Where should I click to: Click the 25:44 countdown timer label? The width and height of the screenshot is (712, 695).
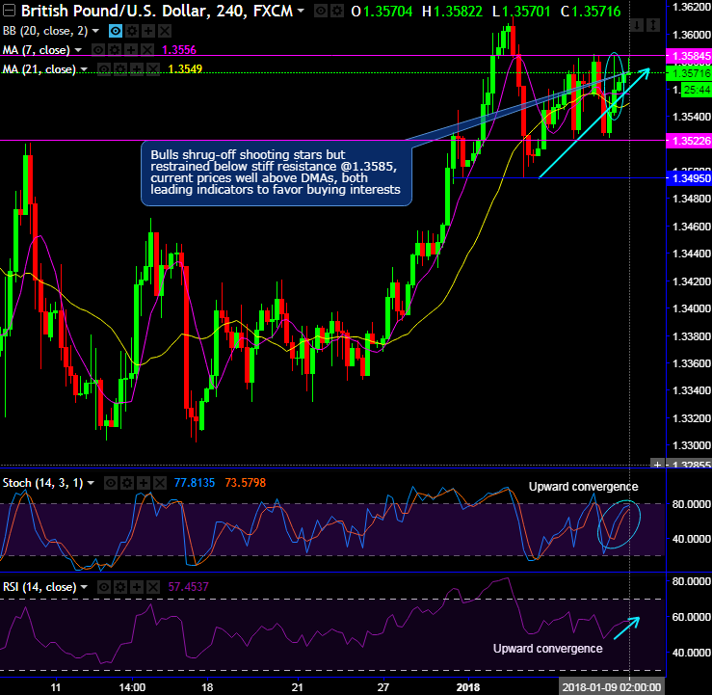697,90
